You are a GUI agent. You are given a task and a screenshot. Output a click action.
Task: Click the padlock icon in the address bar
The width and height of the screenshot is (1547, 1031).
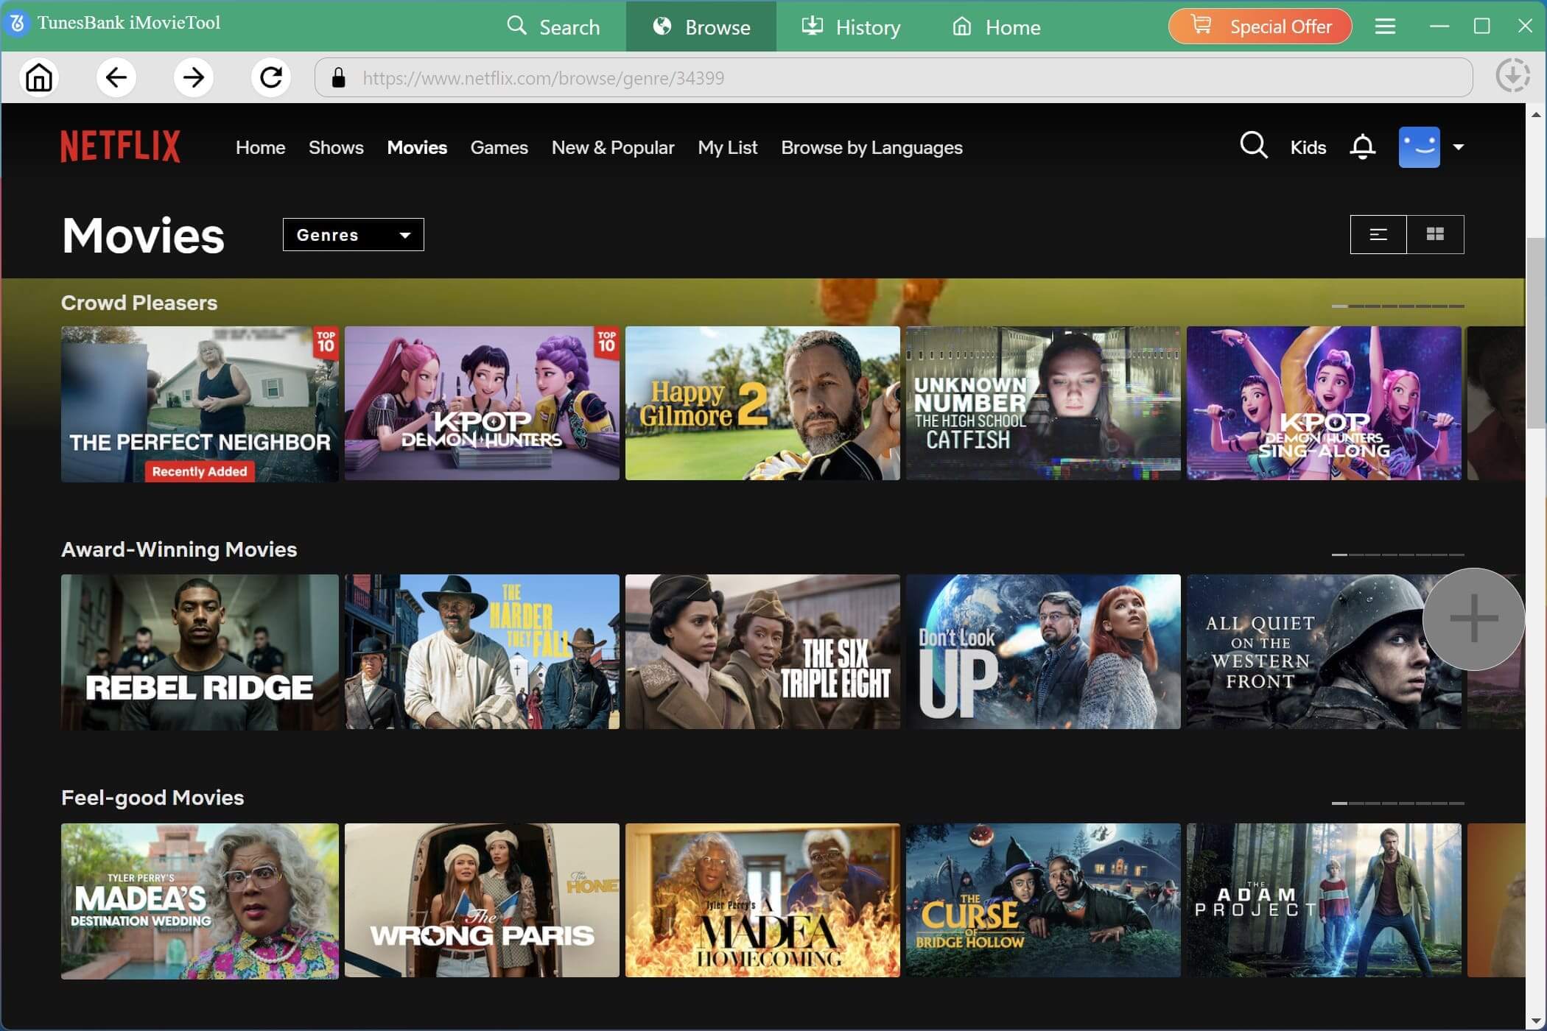[x=338, y=77]
